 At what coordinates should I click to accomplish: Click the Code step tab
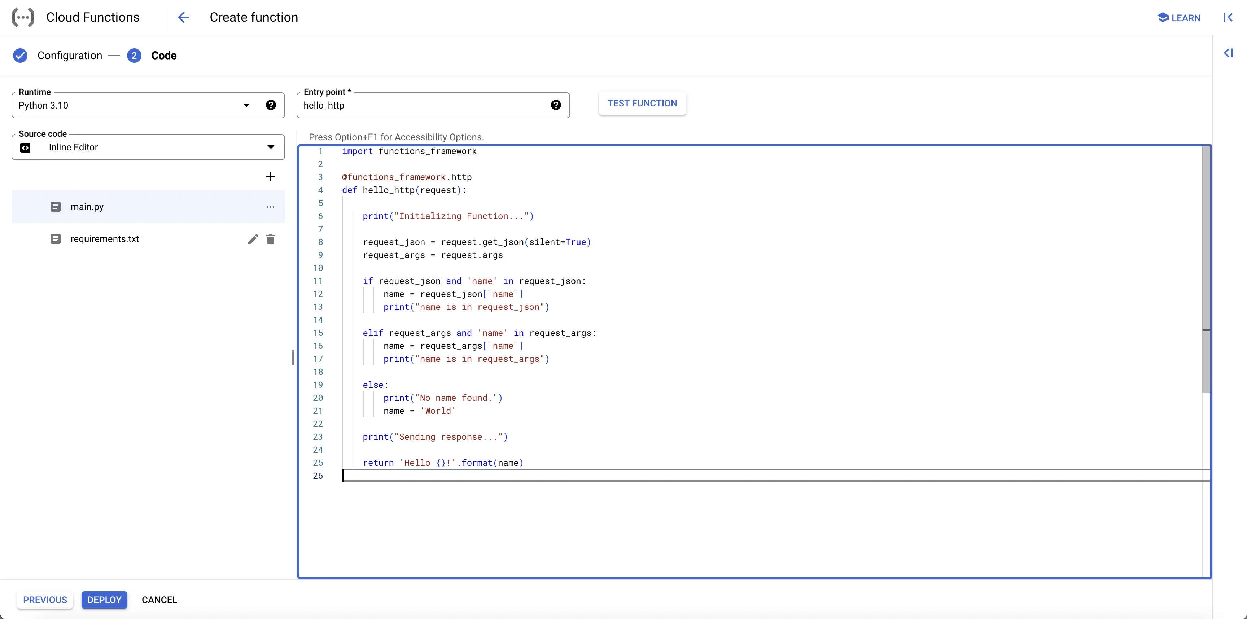164,55
